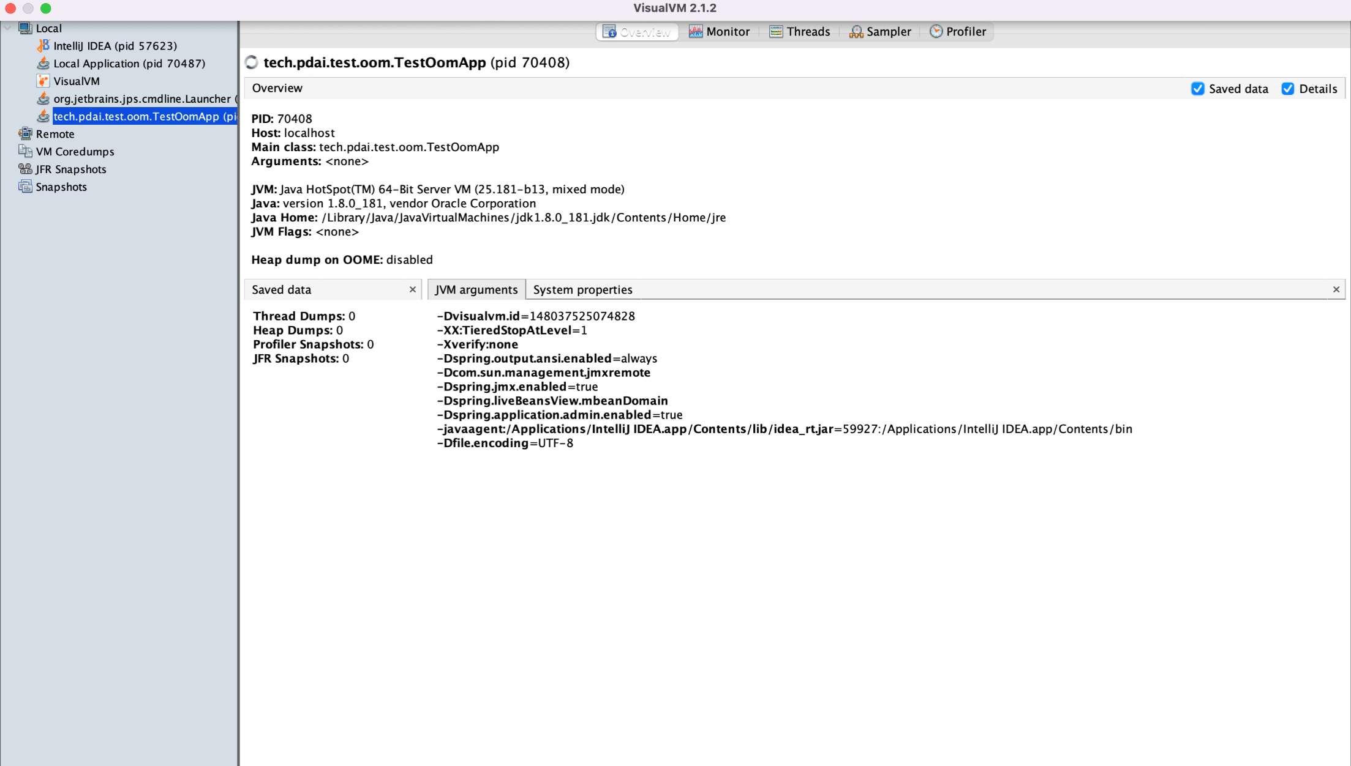The image size is (1351, 766).
Task: Click the Local Application java icon
Action: (x=43, y=64)
